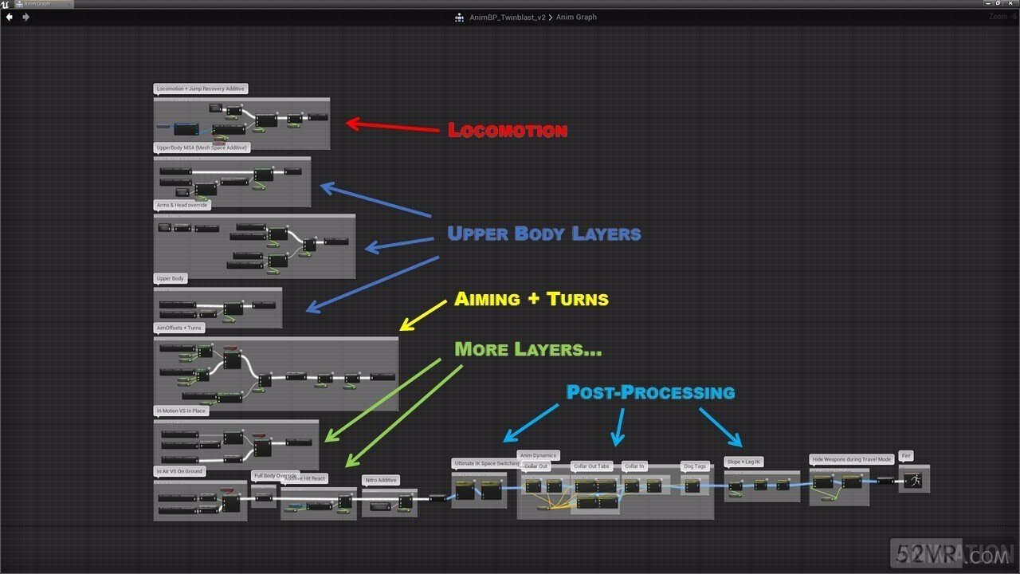Click the Ultimate IK Space Switching comment
Screen dimensions: 1020x574
tap(486, 462)
